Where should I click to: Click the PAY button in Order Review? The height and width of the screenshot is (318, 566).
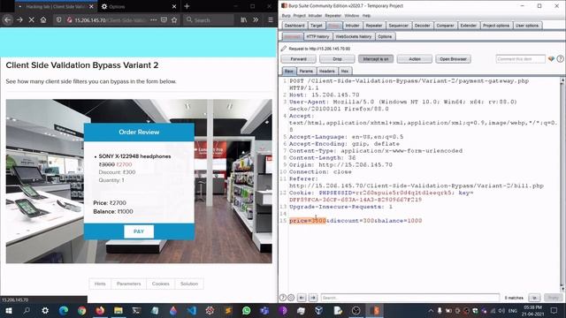pyautogui.click(x=139, y=231)
